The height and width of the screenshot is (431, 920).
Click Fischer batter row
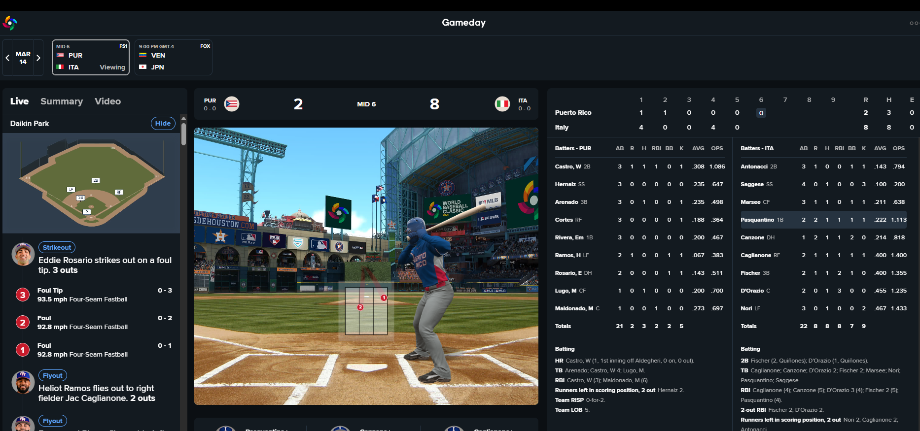(x=824, y=273)
